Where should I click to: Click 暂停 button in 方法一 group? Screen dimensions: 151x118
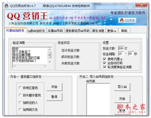[x=54, y=97]
